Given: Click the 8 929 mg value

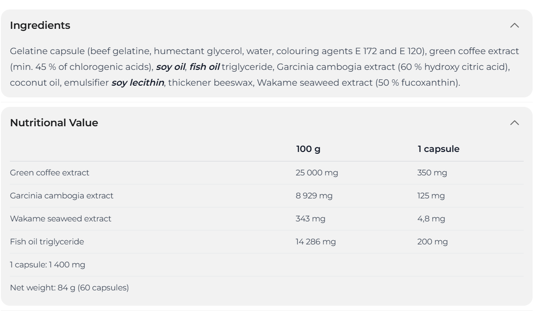Looking at the screenshot, I should pyautogui.click(x=314, y=196).
